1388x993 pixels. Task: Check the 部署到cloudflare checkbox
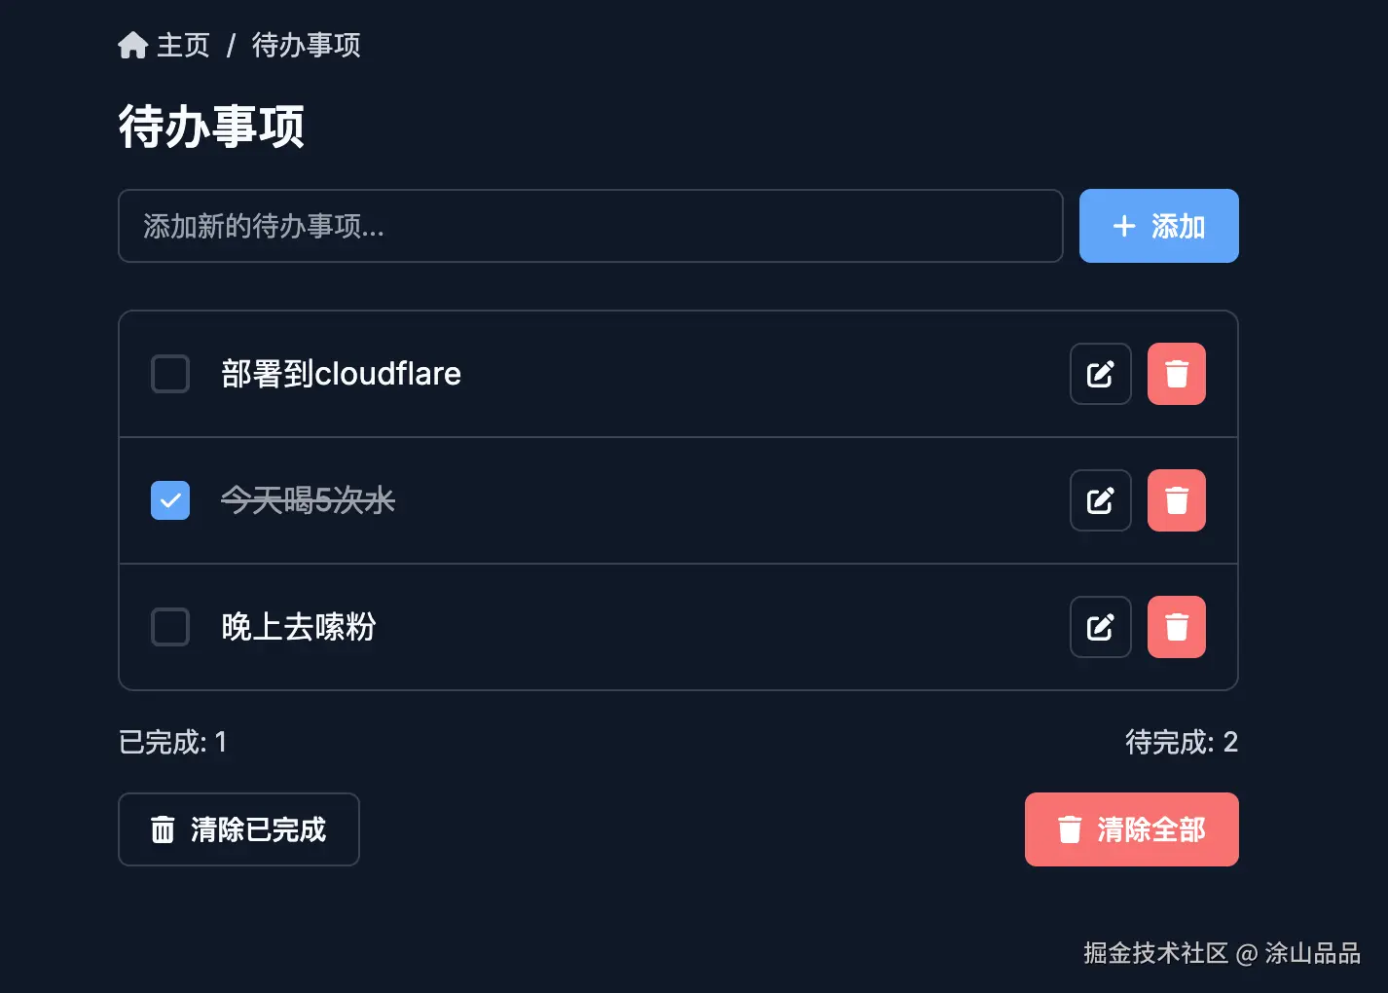(170, 374)
